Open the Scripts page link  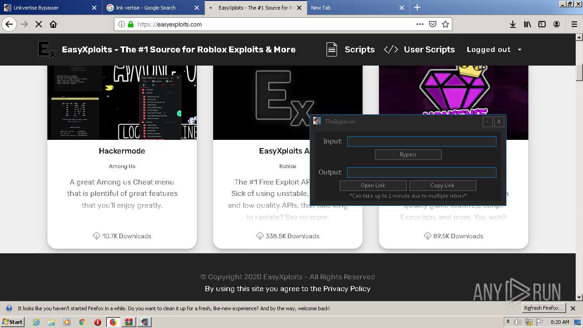point(360,50)
